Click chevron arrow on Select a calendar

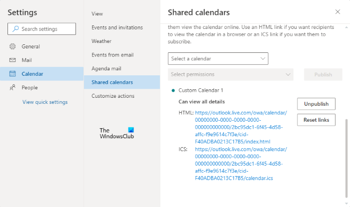tap(262, 58)
